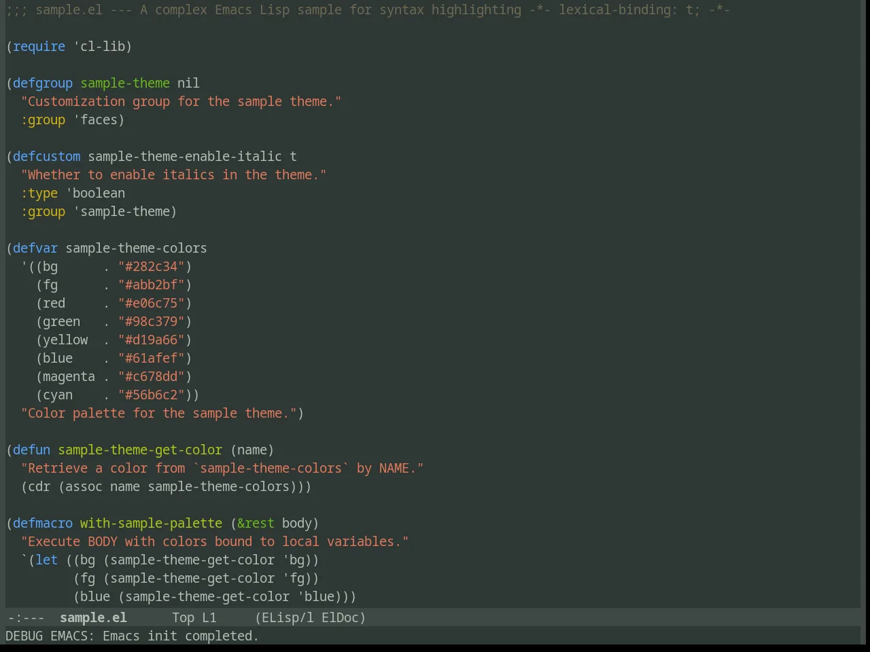870x652 pixels.
Task: Click the string "Whether to enable italics in the theme."
Action: coord(173,175)
